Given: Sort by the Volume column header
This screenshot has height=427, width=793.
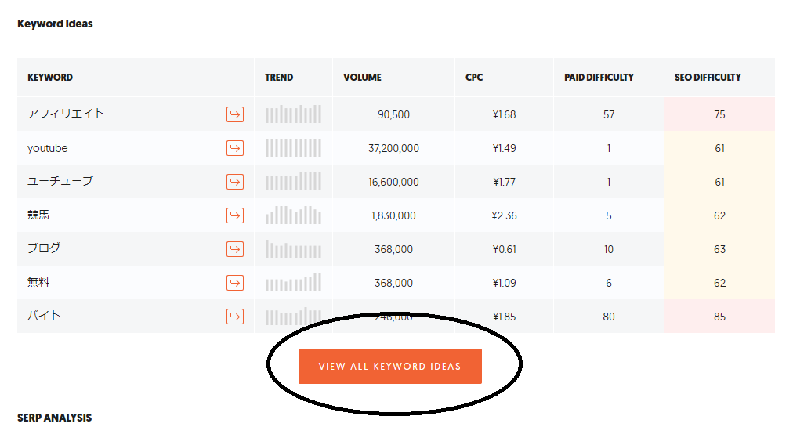Looking at the screenshot, I should click(362, 78).
